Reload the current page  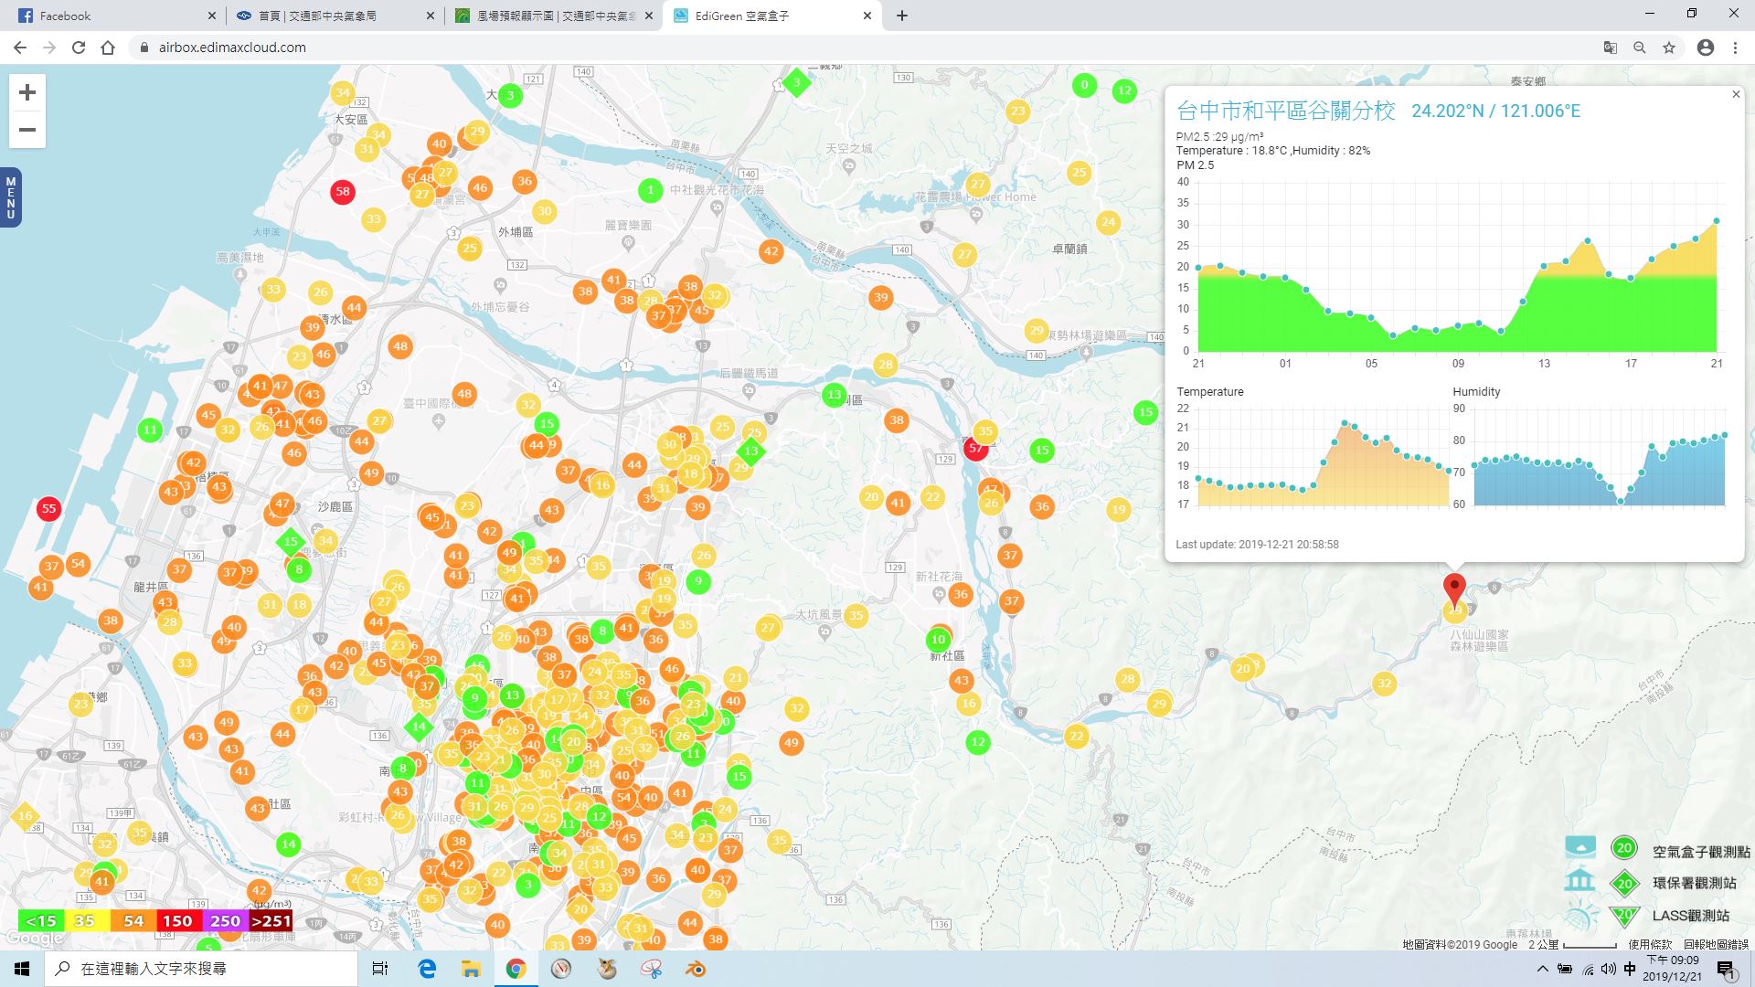(x=79, y=48)
